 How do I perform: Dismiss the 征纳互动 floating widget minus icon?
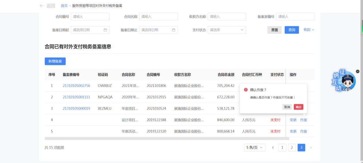click(x=358, y=71)
